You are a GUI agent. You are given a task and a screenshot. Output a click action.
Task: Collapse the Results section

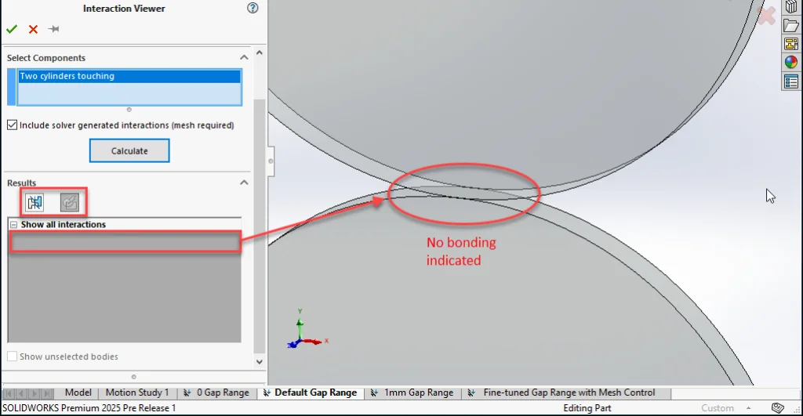click(x=245, y=183)
